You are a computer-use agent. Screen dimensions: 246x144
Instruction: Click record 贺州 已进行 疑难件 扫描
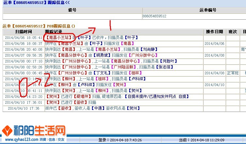[x=117, y=97]
